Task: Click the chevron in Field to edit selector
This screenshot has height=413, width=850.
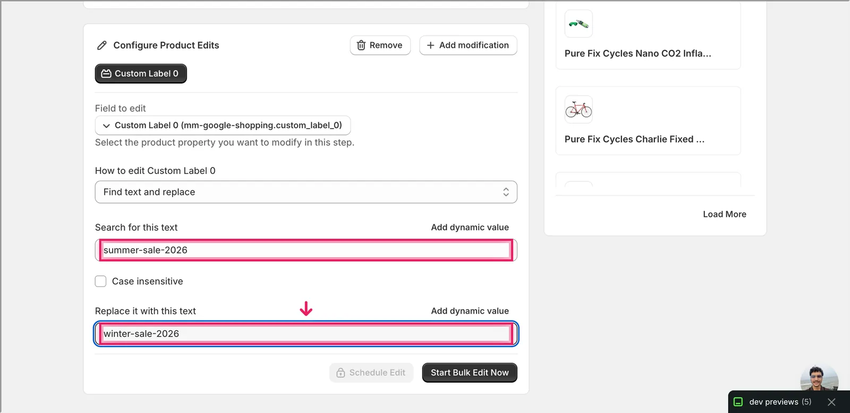Action: tap(106, 125)
